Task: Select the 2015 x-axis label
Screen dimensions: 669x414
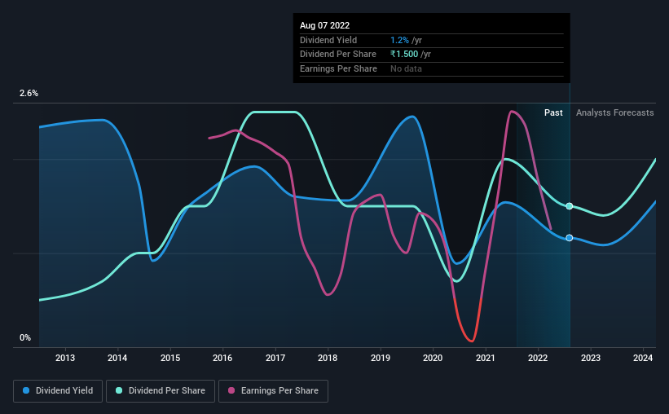Action: (170, 358)
